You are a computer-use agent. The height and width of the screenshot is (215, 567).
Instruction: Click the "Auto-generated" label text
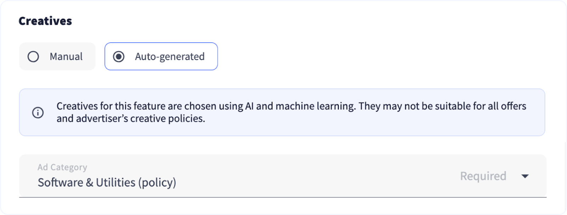pyautogui.click(x=170, y=57)
